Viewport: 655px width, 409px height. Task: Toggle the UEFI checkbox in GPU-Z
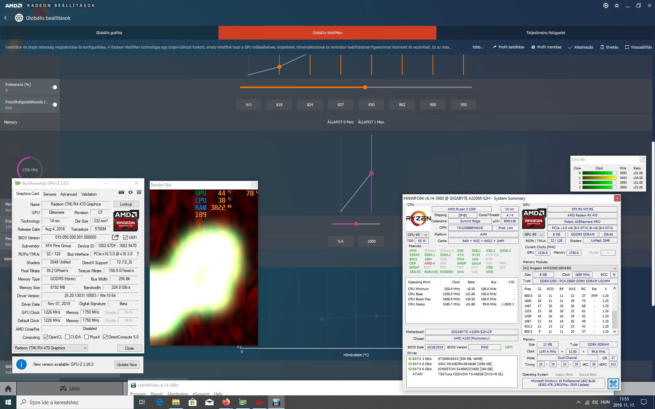click(125, 237)
